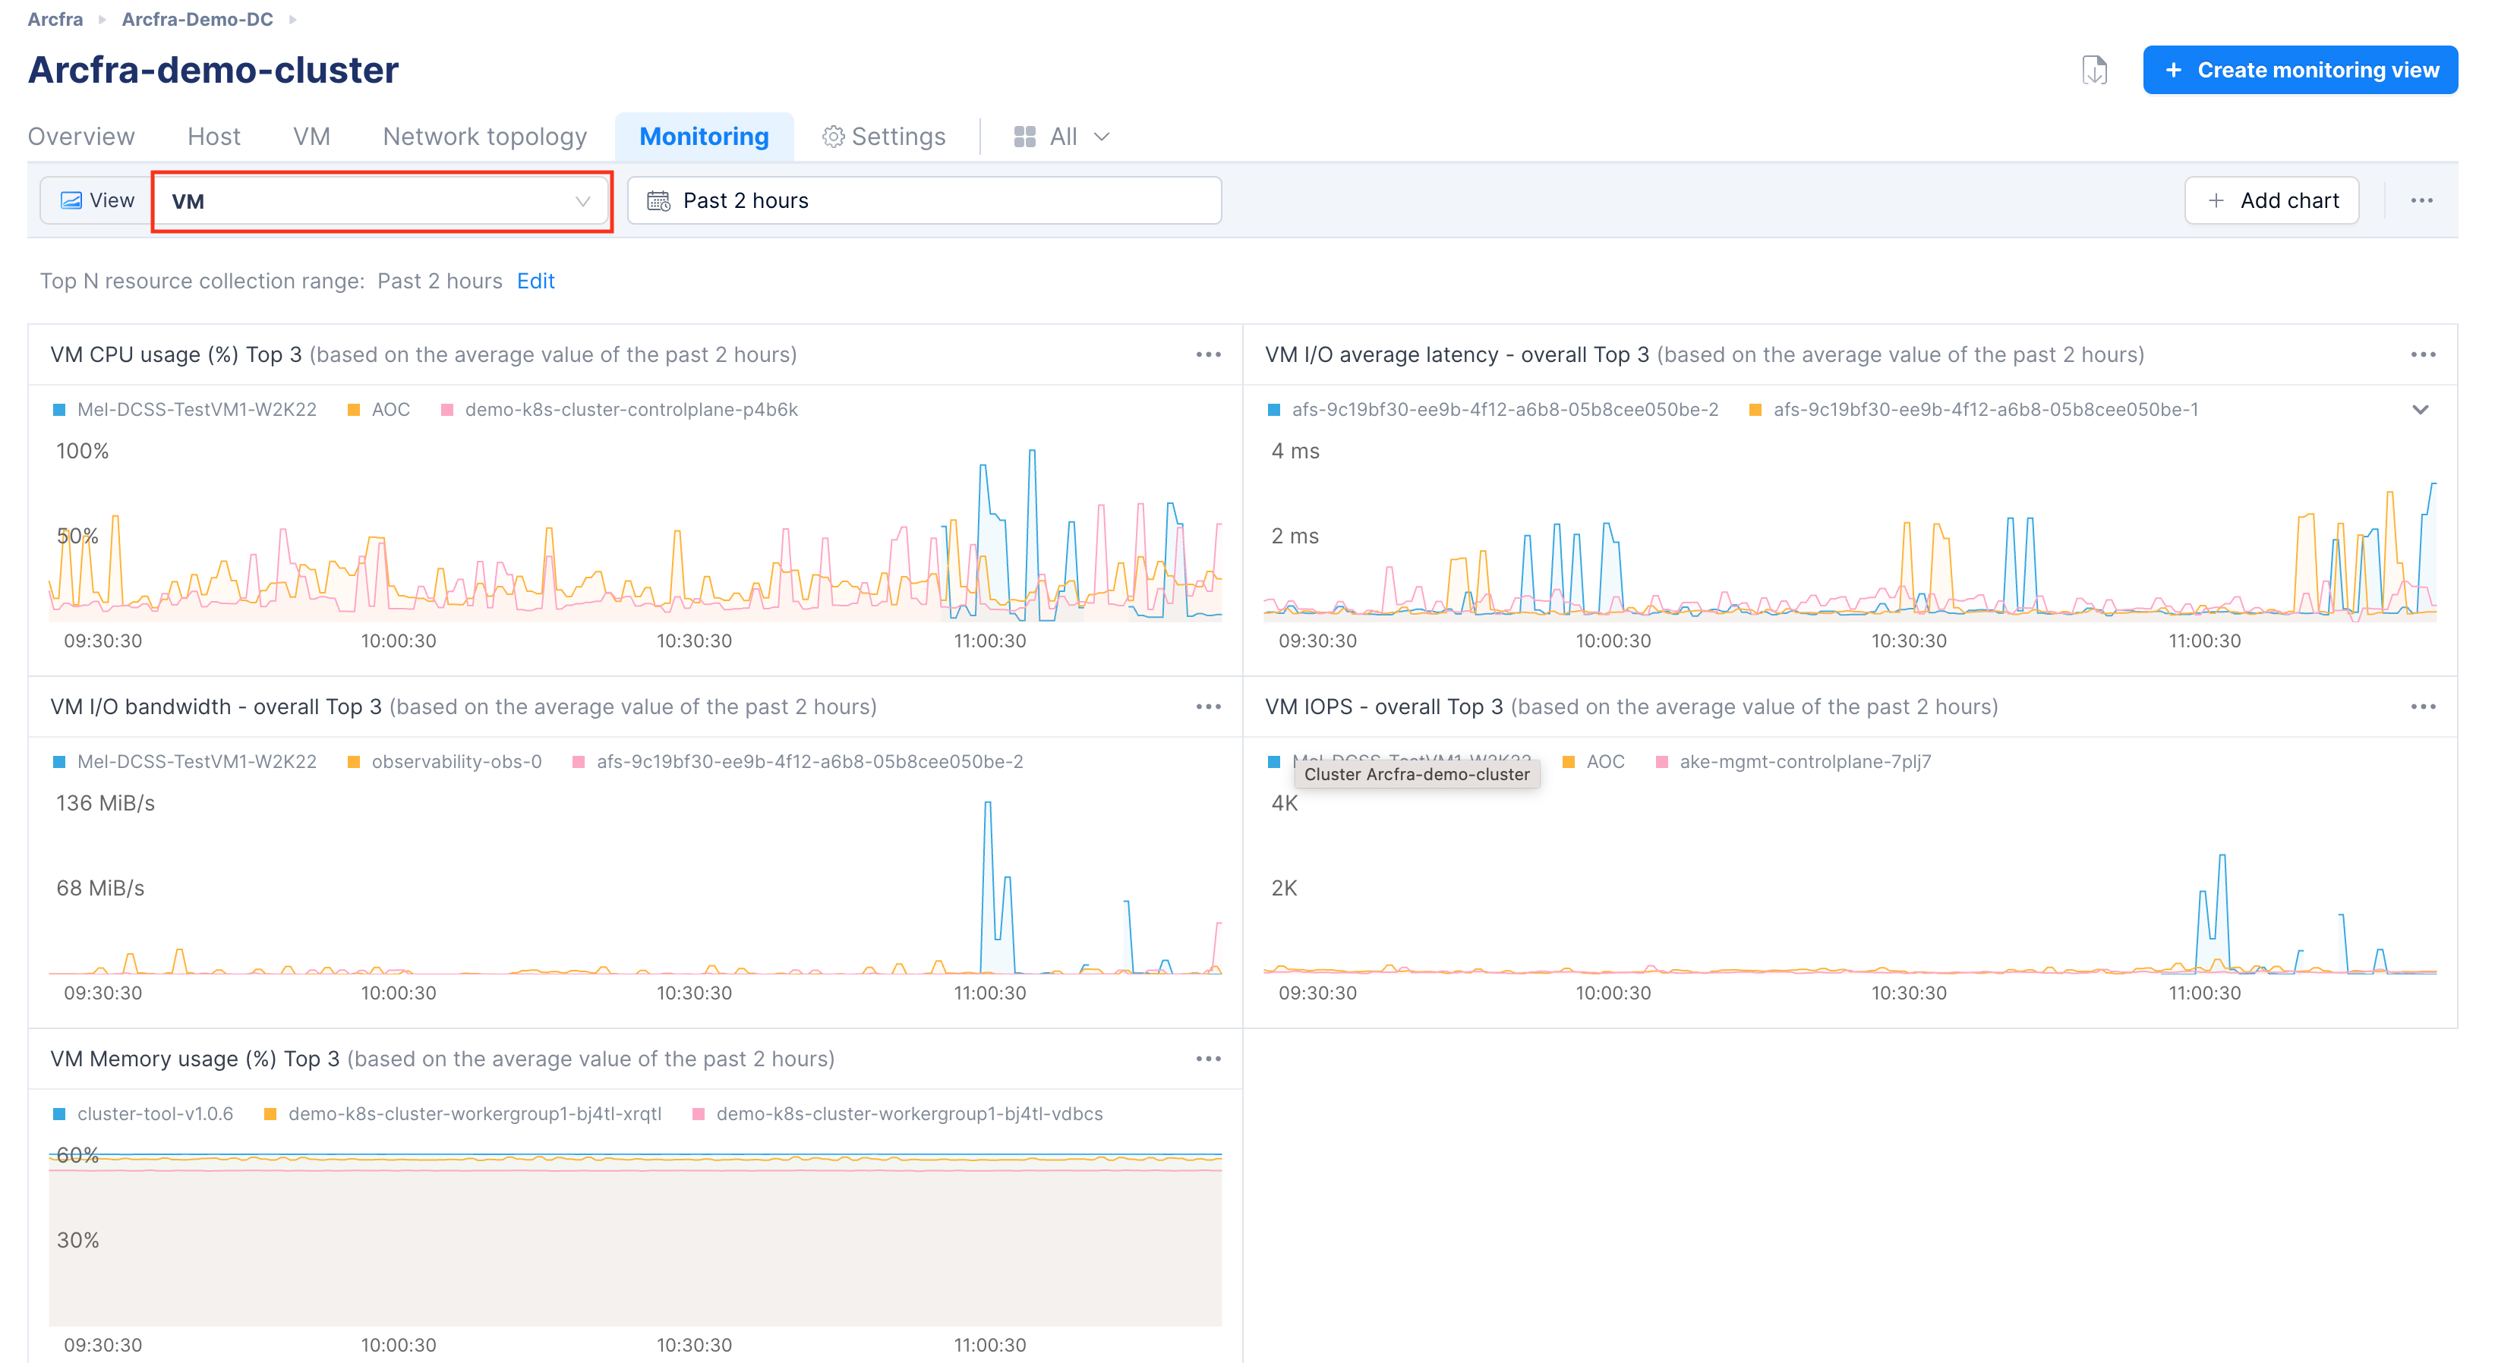The image size is (2495, 1363).
Task: Go to Arcfra breadcrumb link
Action: [x=55, y=18]
